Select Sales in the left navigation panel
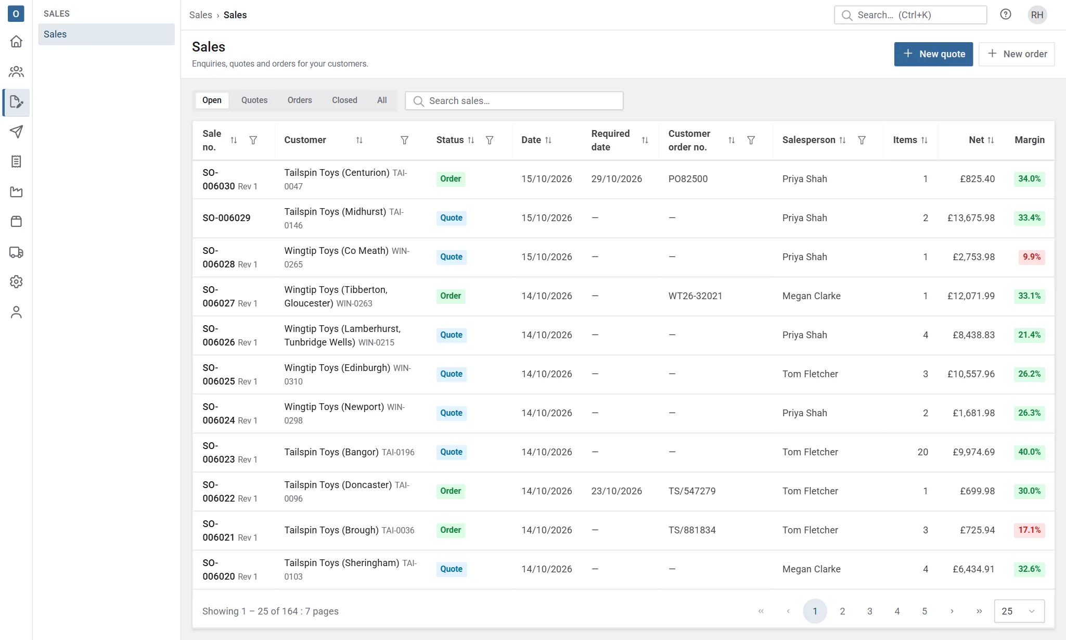Image resolution: width=1066 pixels, height=640 pixels. [x=106, y=34]
